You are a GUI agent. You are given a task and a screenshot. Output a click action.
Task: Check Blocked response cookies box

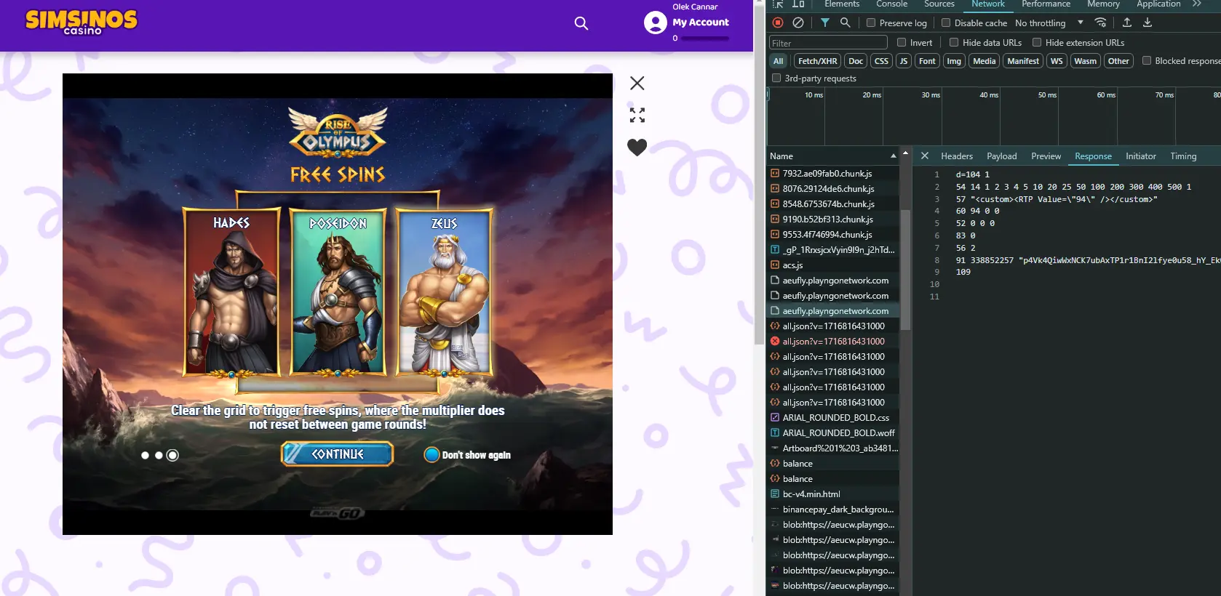click(x=1147, y=60)
